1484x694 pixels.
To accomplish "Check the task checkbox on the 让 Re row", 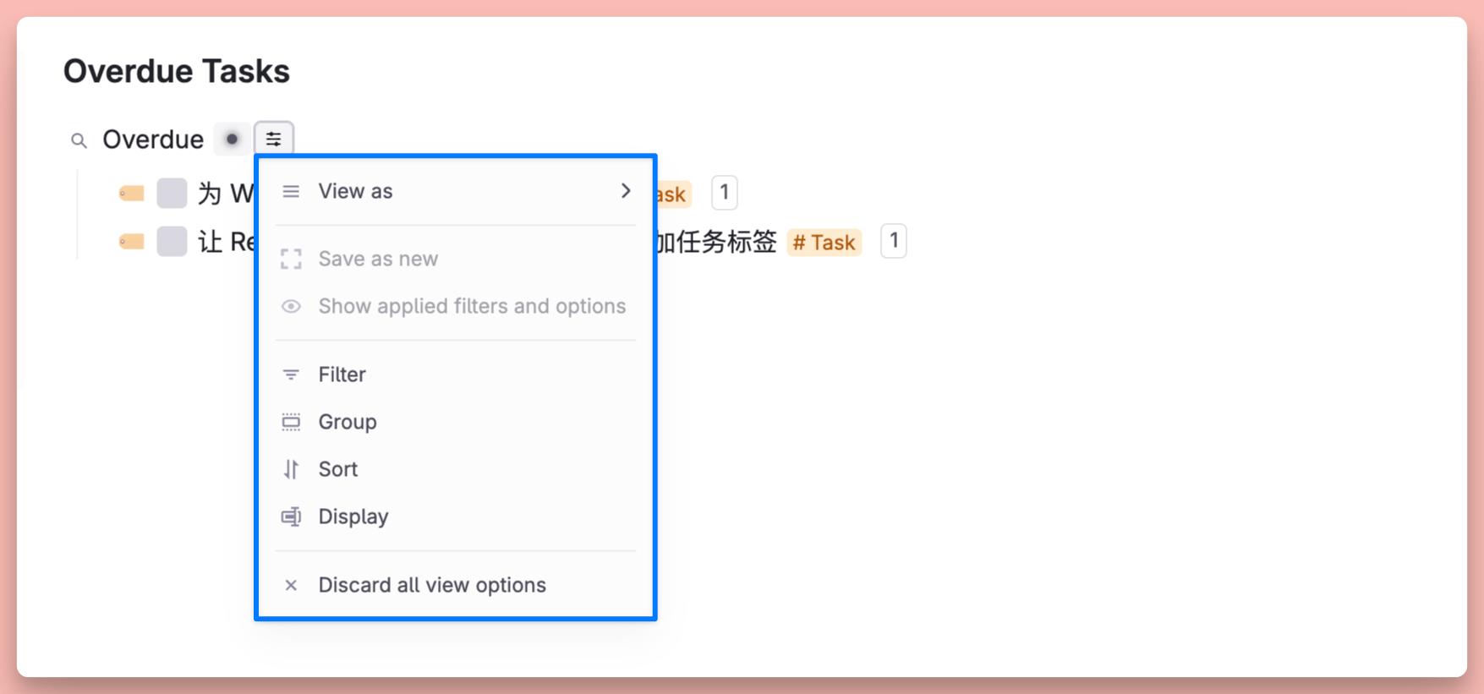I will coord(172,241).
